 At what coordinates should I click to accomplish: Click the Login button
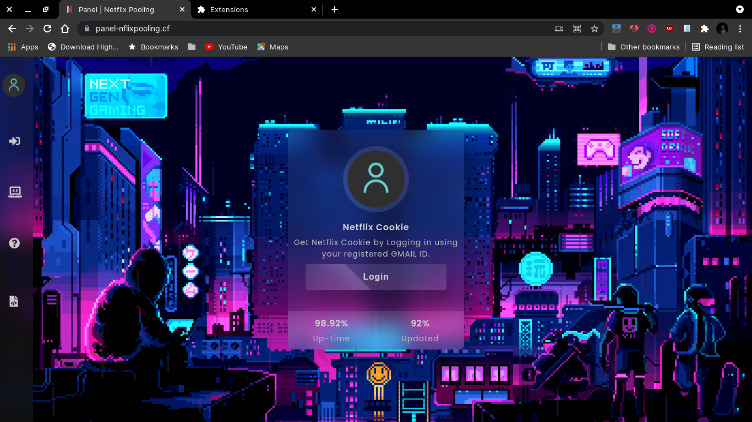[x=376, y=277]
